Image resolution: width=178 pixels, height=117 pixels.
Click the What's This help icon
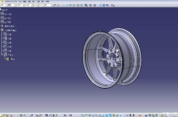point(32,116)
